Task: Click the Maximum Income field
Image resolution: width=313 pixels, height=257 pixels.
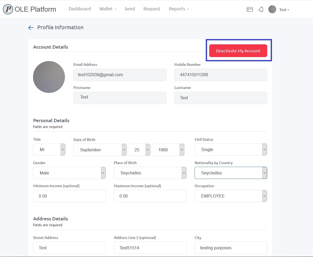Action: [150, 196]
